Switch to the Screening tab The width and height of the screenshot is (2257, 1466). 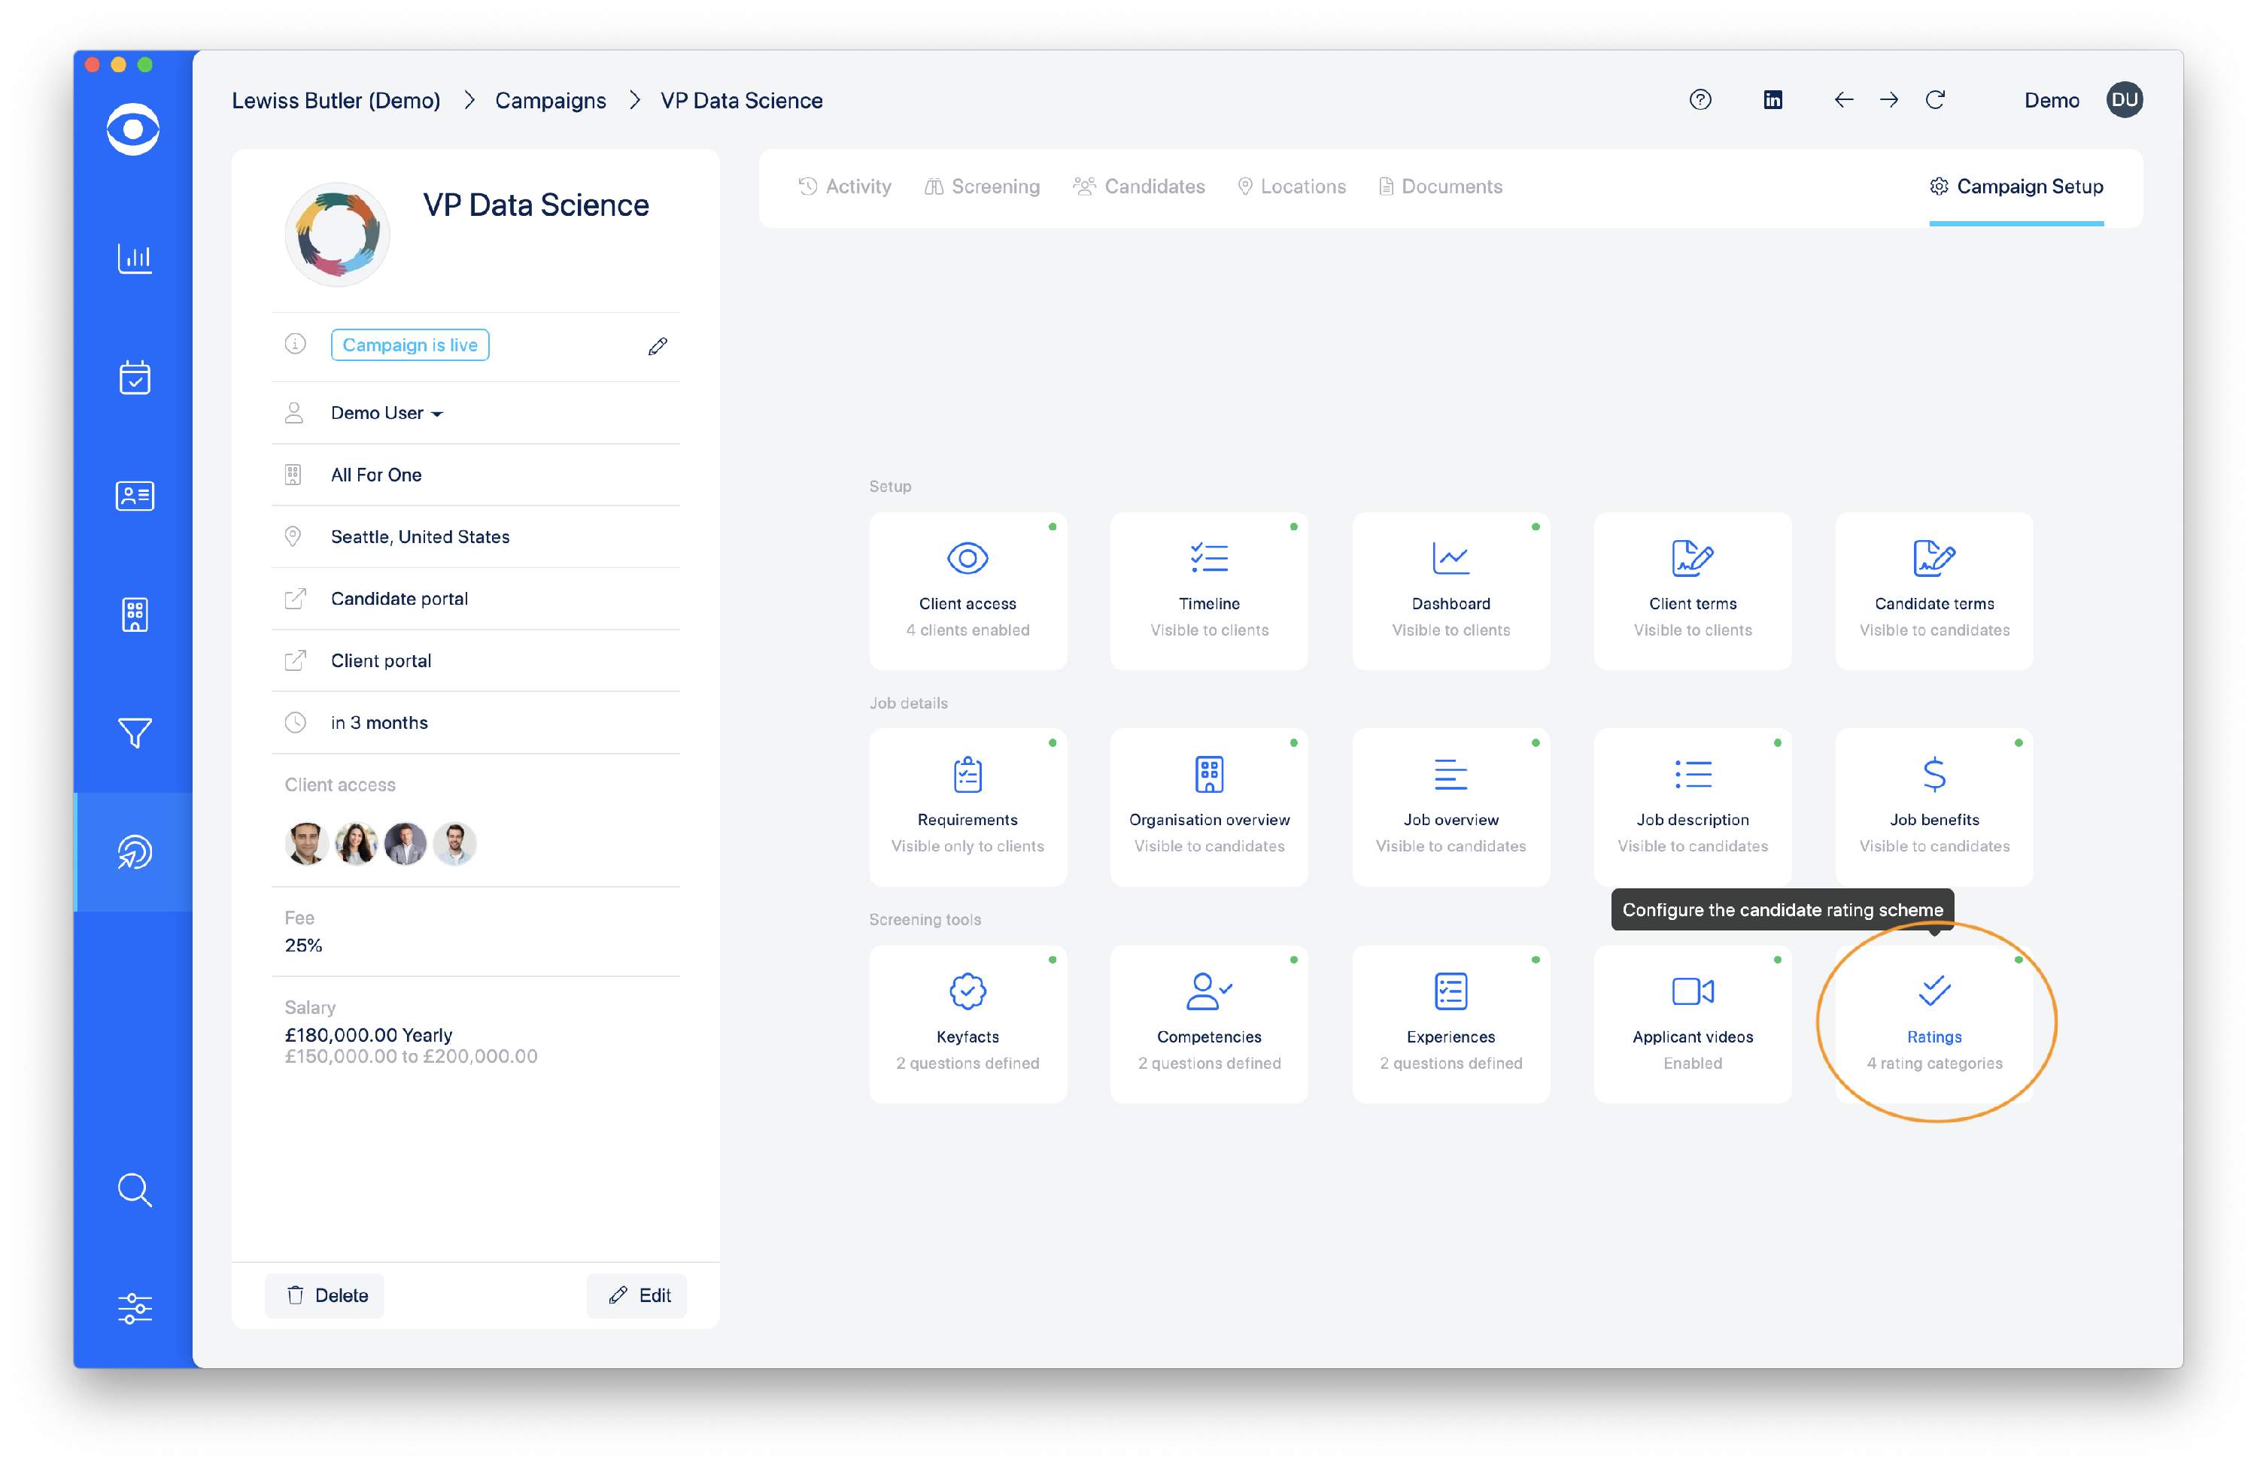(x=982, y=186)
